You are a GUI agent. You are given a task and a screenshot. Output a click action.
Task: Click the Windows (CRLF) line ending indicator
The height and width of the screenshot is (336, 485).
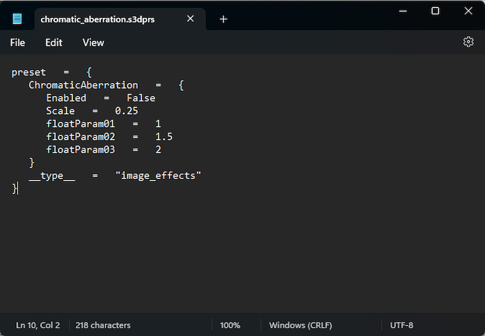tap(300, 325)
